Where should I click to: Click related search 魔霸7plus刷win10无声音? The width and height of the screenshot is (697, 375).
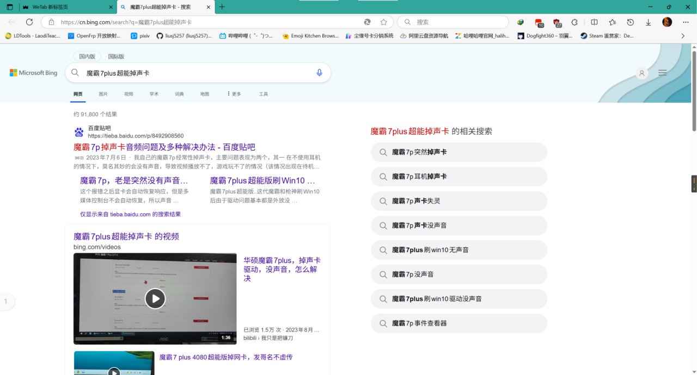(459, 250)
